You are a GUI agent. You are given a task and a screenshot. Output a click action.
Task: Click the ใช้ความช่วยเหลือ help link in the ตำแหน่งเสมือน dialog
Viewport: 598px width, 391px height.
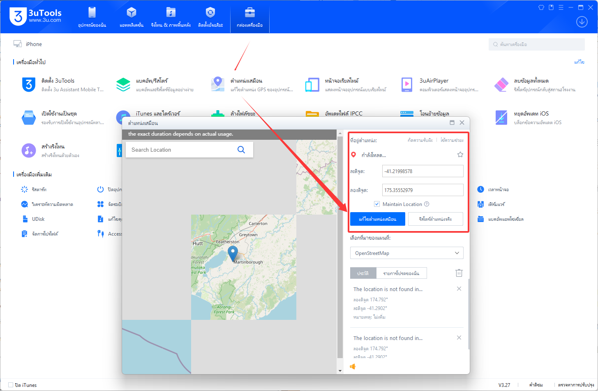[452, 140]
